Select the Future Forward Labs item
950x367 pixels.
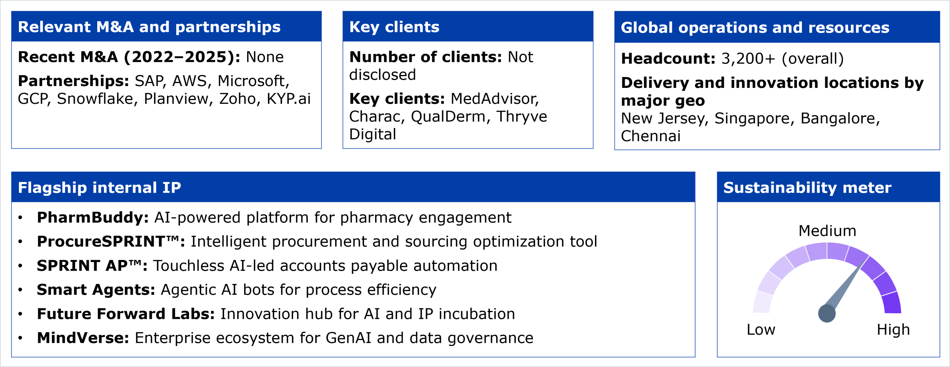pyautogui.click(x=276, y=314)
